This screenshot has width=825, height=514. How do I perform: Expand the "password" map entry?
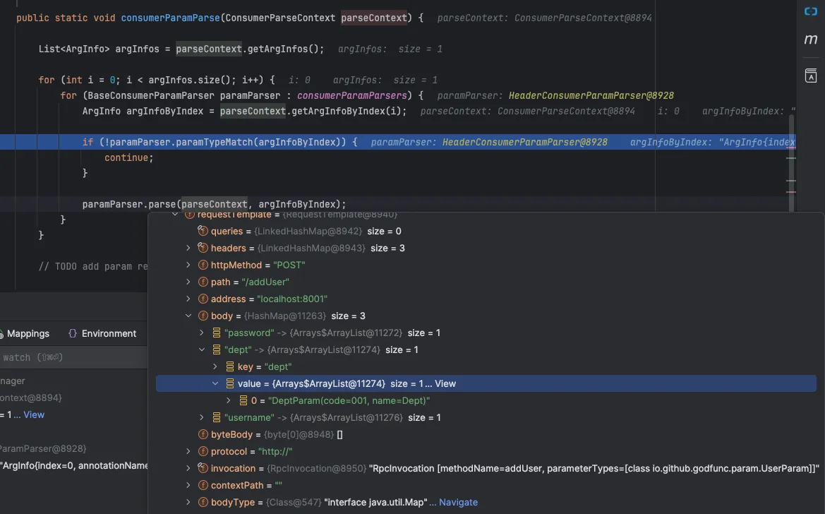click(x=202, y=333)
